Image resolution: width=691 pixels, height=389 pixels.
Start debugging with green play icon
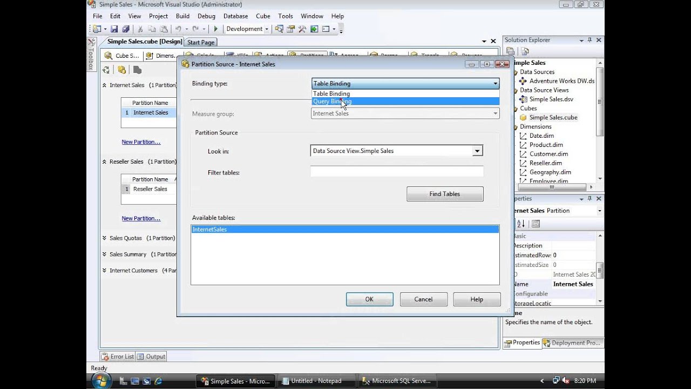[x=216, y=29]
